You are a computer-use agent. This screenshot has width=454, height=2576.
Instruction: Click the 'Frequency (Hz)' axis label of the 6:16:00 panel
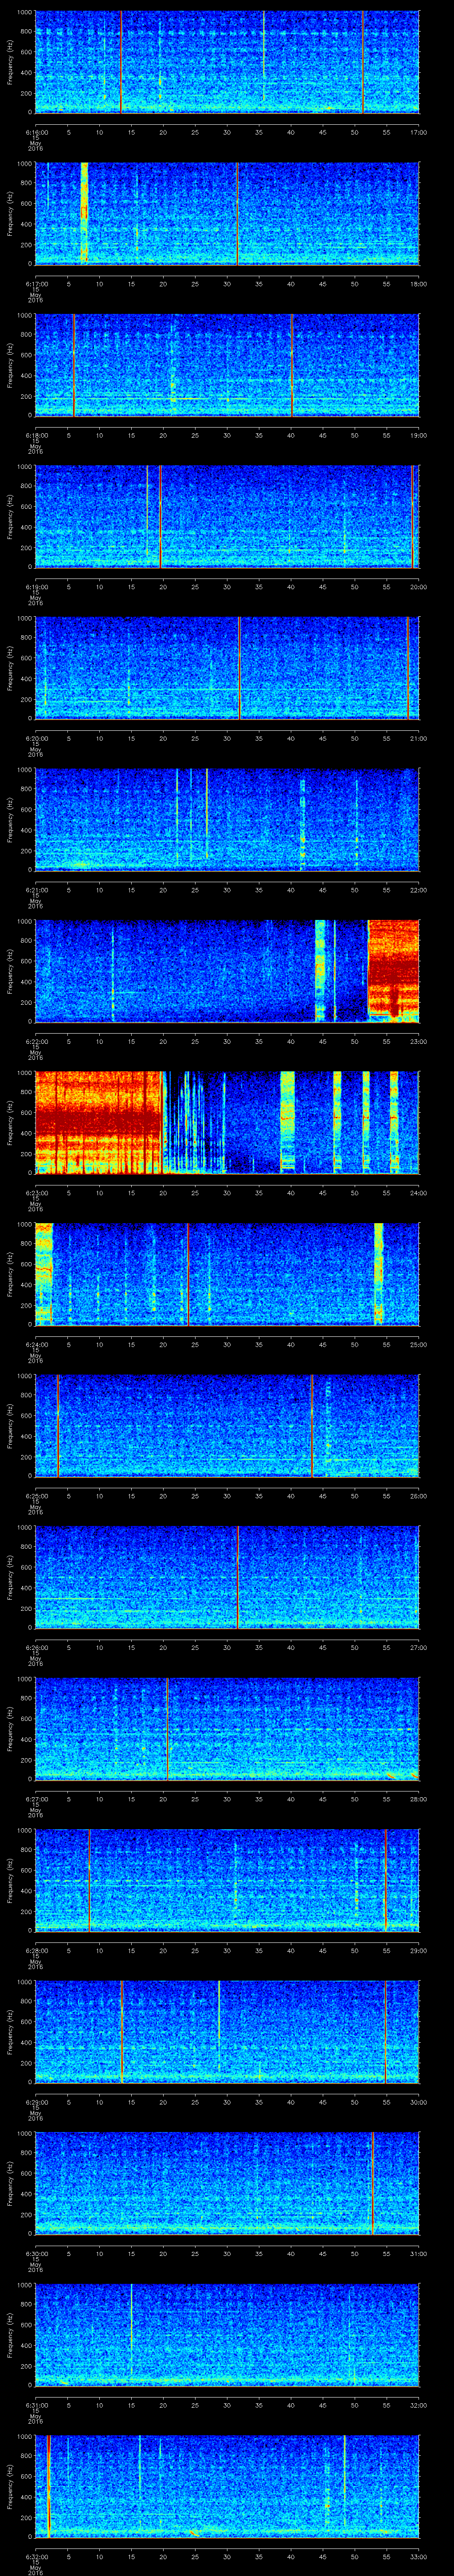click(10, 62)
